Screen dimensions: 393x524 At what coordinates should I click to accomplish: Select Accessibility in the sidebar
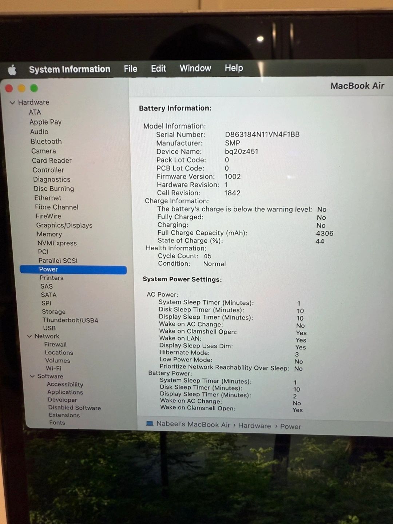(x=65, y=384)
